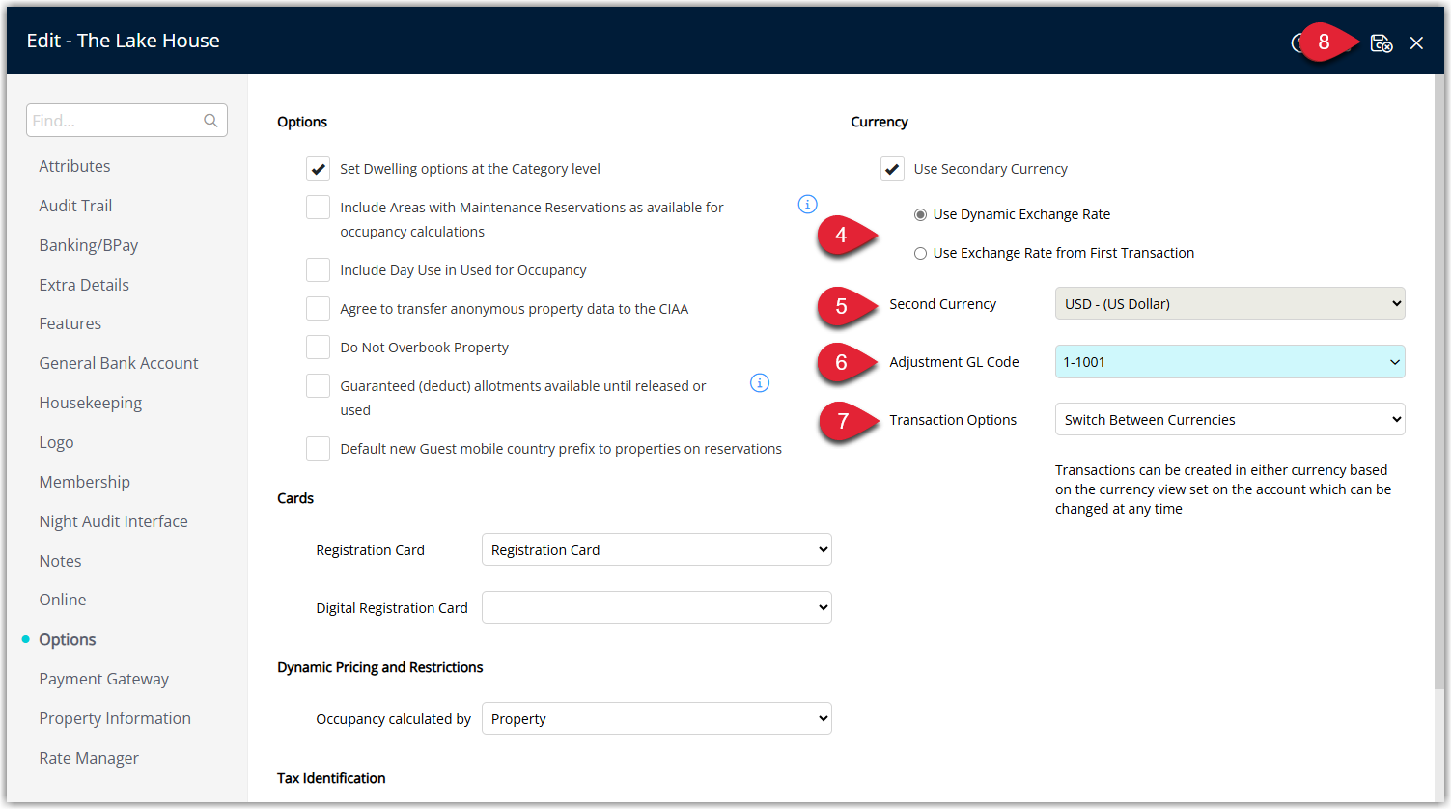The height and width of the screenshot is (810, 1452).
Task: Open the Second Currency dropdown
Action: [1230, 303]
